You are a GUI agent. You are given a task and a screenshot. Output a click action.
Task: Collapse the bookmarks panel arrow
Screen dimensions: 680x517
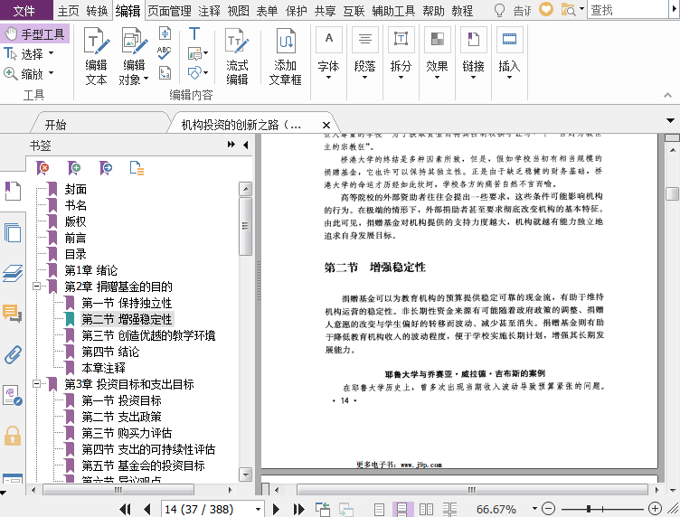(246, 145)
